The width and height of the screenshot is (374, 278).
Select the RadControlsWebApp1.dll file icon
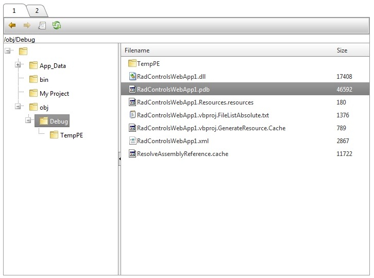[x=132, y=76]
